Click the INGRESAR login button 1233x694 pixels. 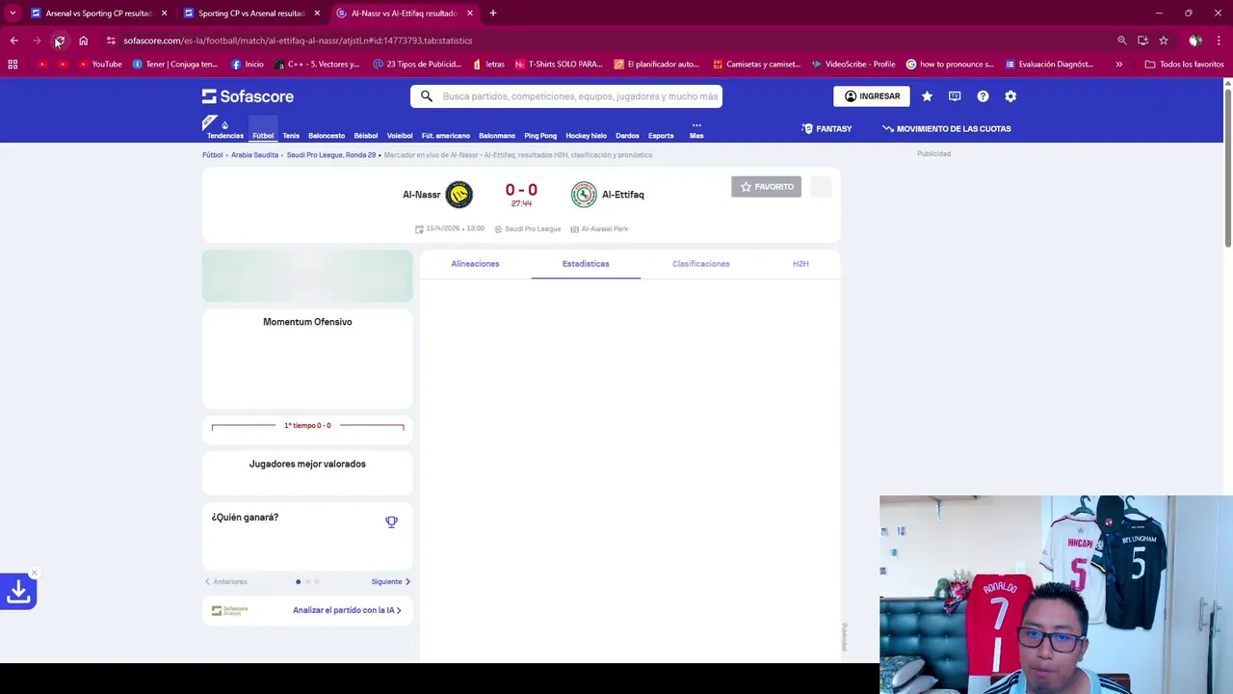pos(872,96)
